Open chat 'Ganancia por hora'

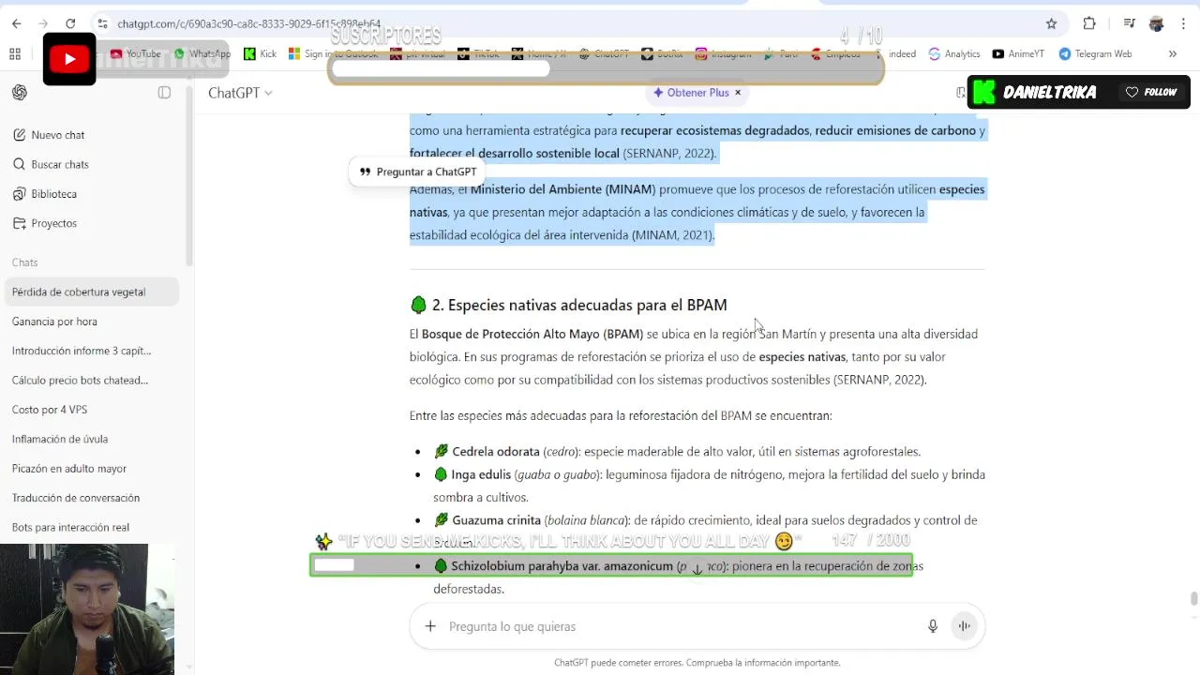[92, 322]
